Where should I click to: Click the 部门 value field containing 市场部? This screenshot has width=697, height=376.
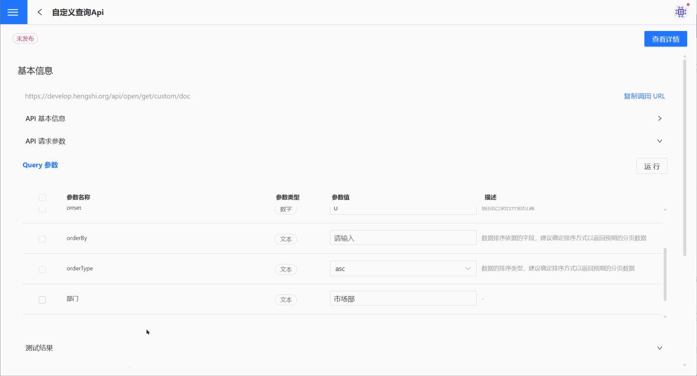point(403,299)
